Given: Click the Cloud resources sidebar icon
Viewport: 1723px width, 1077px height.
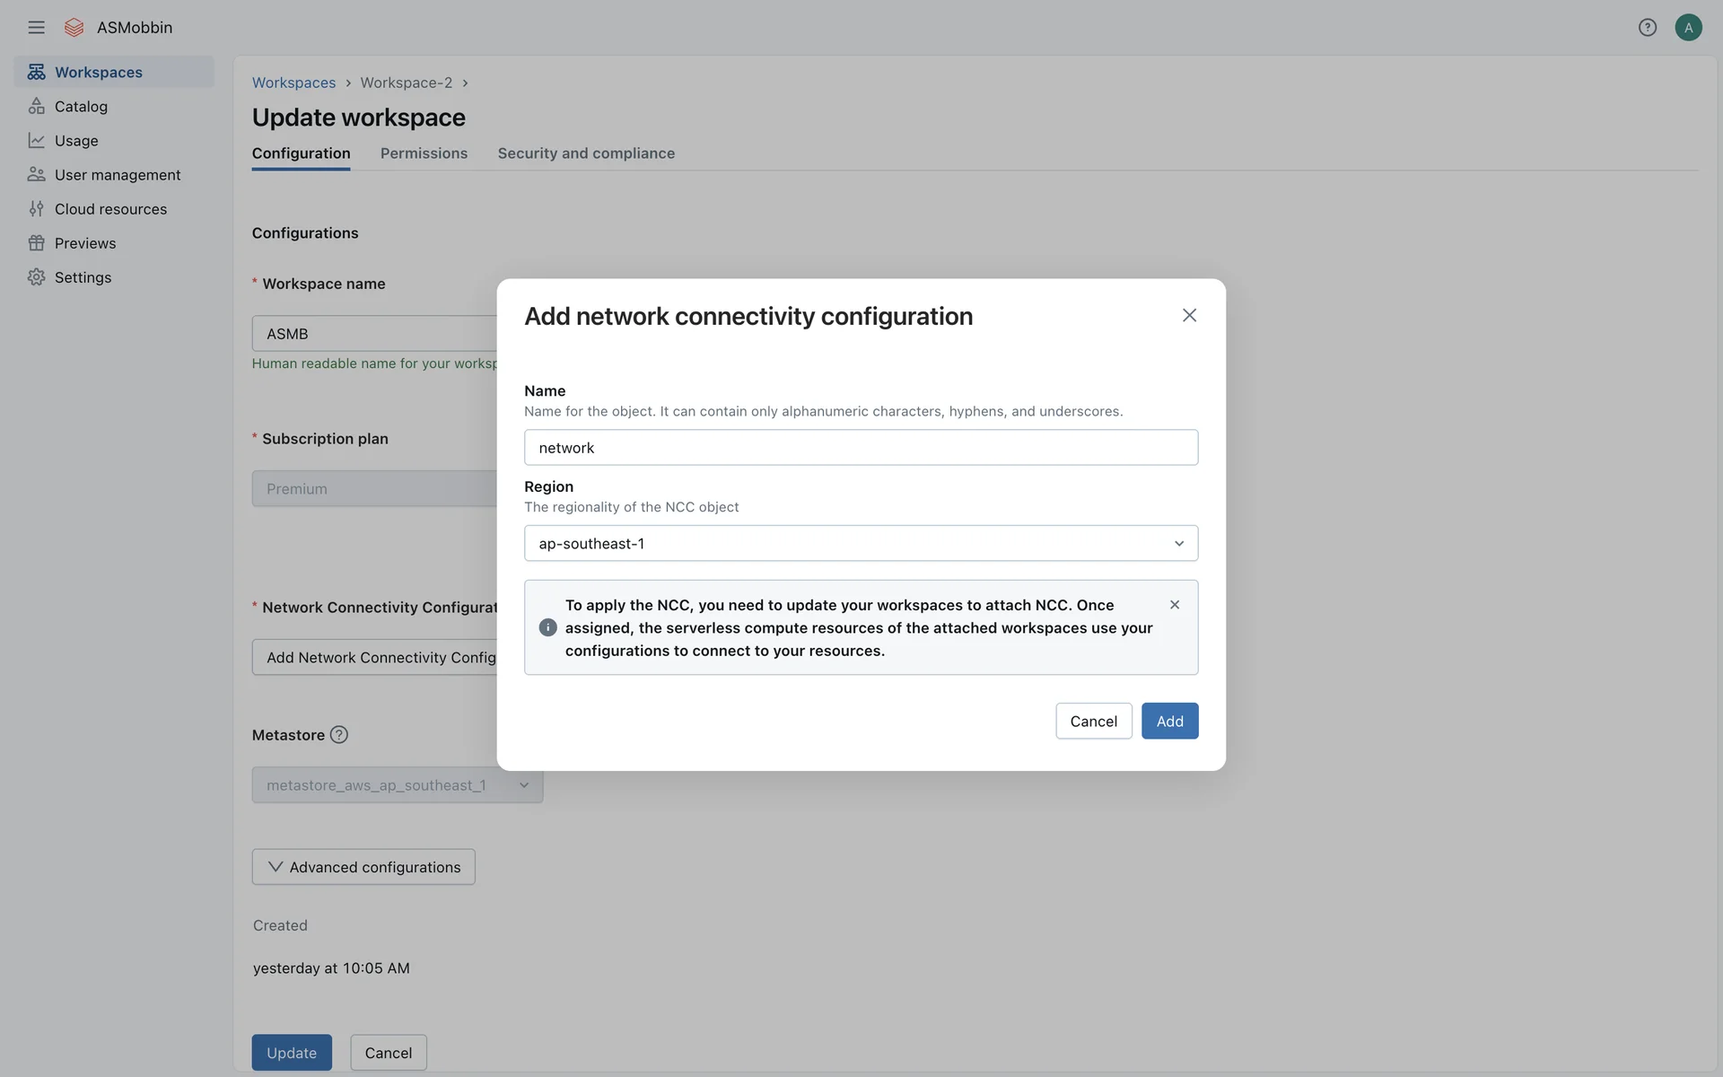Looking at the screenshot, I should point(36,209).
